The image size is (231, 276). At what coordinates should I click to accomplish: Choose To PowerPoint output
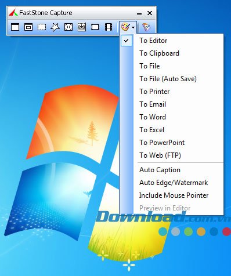(172, 143)
